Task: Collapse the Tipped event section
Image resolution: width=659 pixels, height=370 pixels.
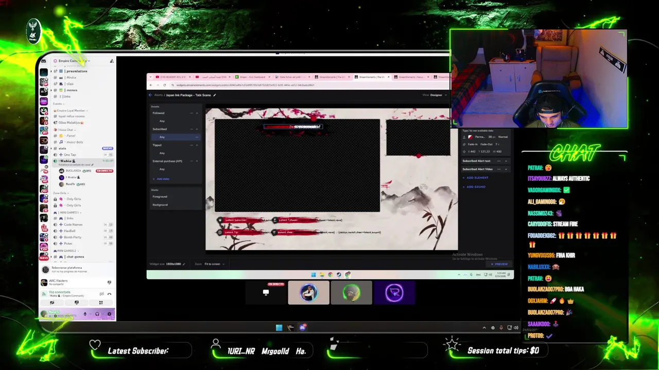Action: click(x=197, y=145)
